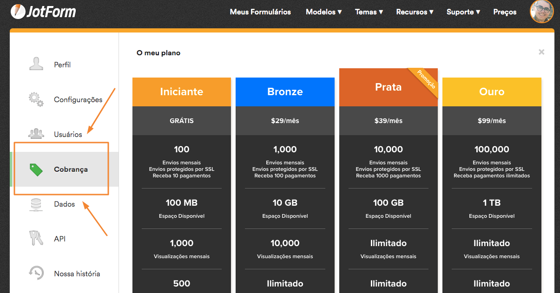Click the Nossa história clock icon
The height and width of the screenshot is (293, 560).
click(x=36, y=273)
